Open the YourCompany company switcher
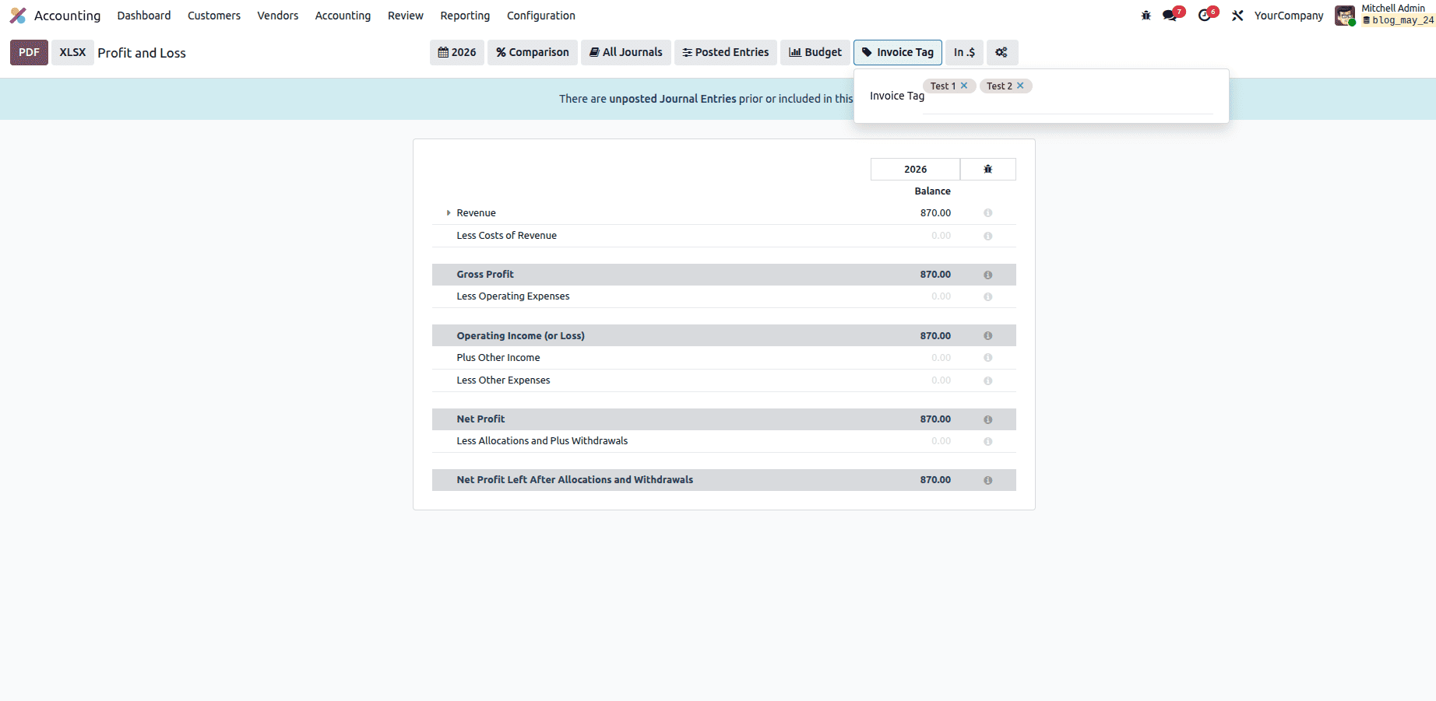Screen dimensions: 1436x701 tap(1289, 16)
